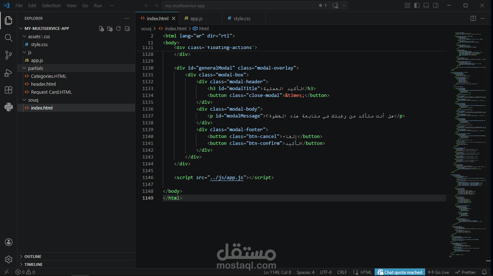
Task: Click the Prettier status bar item
Action: (465, 272)
